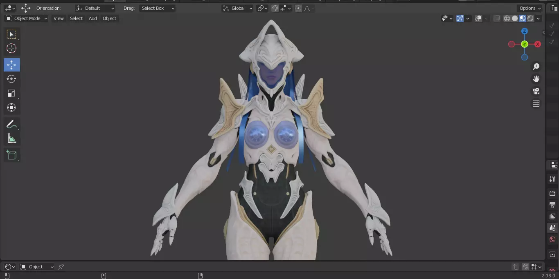
Task: Open the Options dropdown
Action: [530, 8]
